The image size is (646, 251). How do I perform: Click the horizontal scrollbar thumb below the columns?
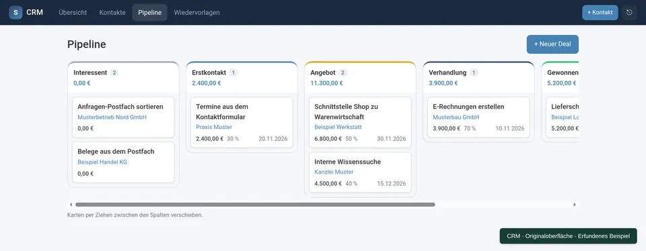[x=255, y=205]
